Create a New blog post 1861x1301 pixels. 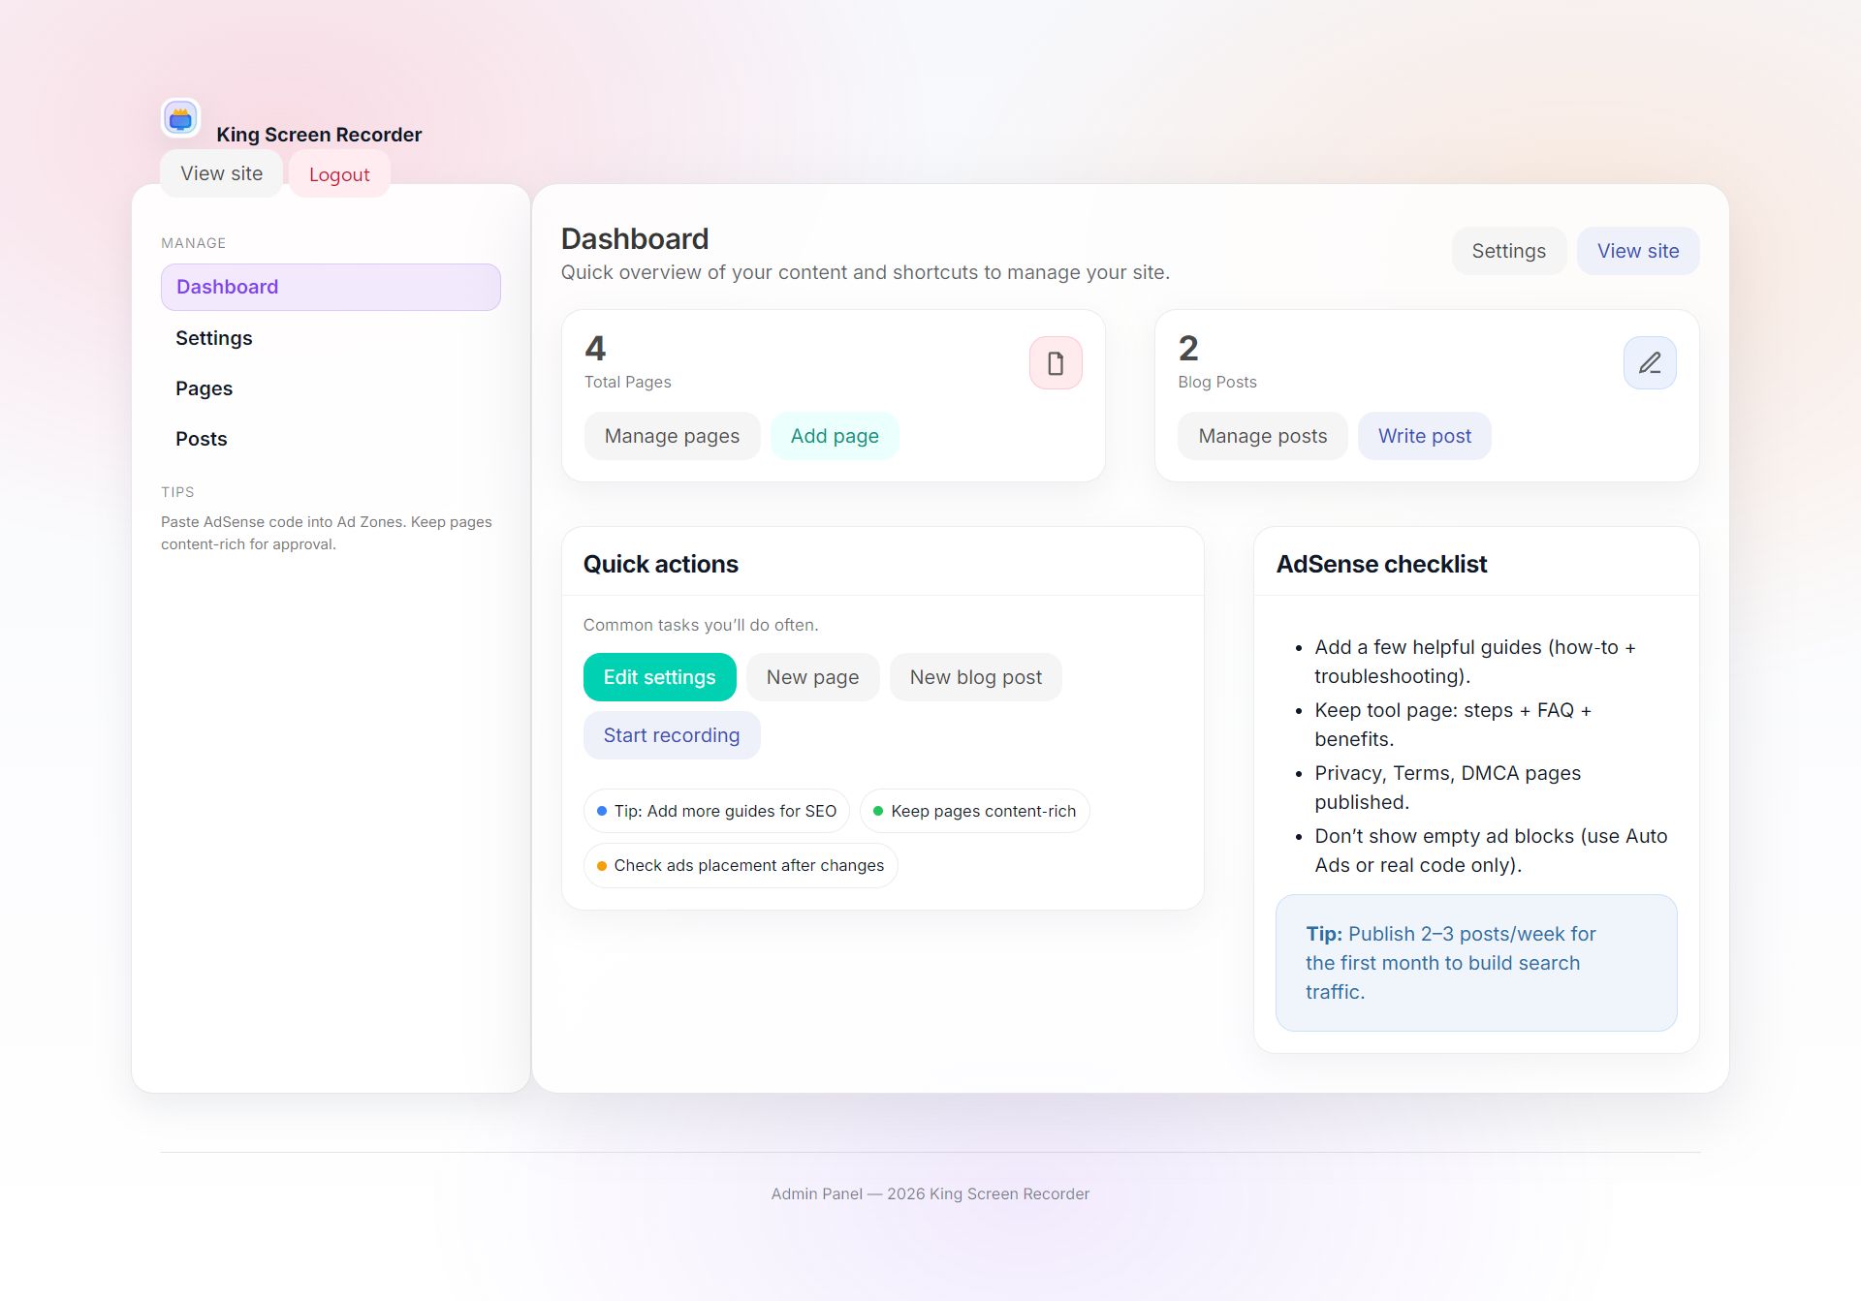pyautogui.click(x=975, y=677)
